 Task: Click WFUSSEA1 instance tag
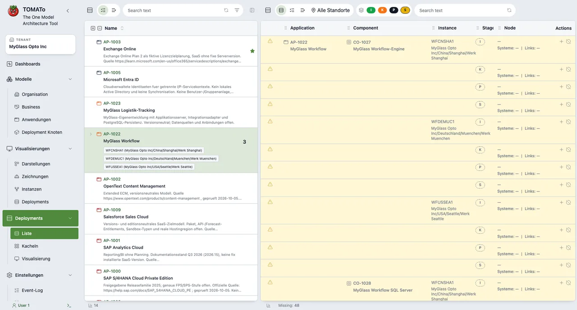[149, 167]
